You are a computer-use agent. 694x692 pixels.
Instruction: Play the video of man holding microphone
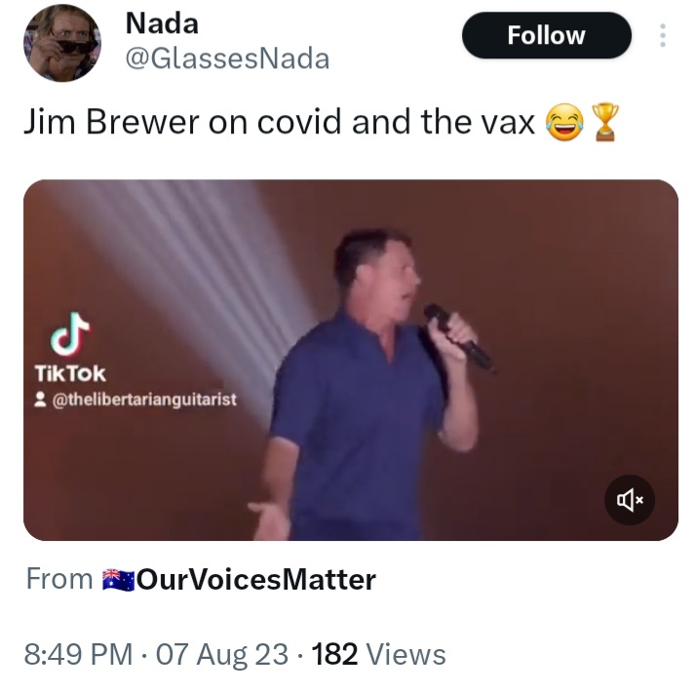pos(351,361)
